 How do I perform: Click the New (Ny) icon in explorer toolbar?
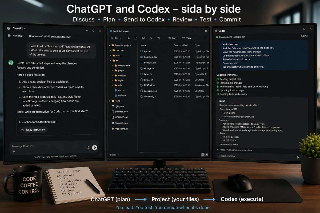click(112, 38)
